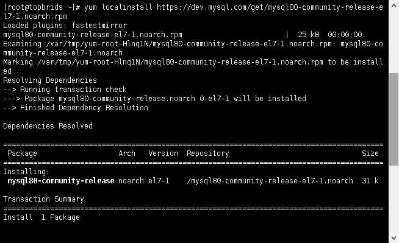Image resolution: width=399 pixels, height=243 pixels.
Task: Click the 25 kB download size text
Action: point(309,35)
